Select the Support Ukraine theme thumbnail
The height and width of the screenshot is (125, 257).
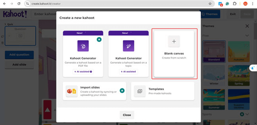pyautogui.click(x=239, y=99)
